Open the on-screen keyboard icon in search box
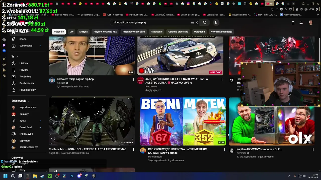 click(x=192, y=22)
